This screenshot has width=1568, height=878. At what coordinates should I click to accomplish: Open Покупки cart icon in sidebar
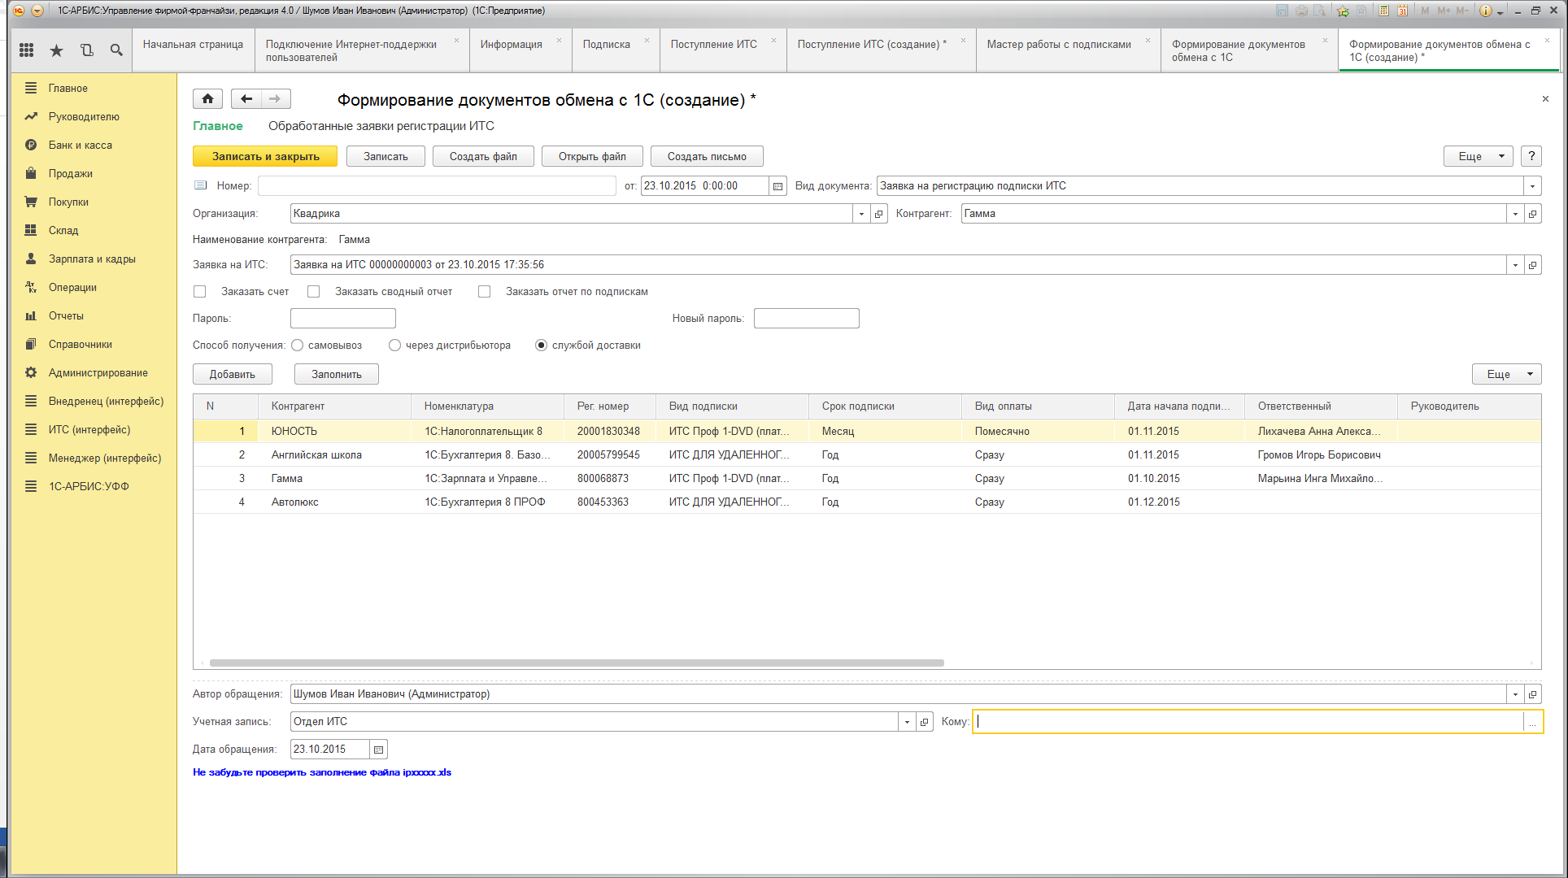pos(31,202)
